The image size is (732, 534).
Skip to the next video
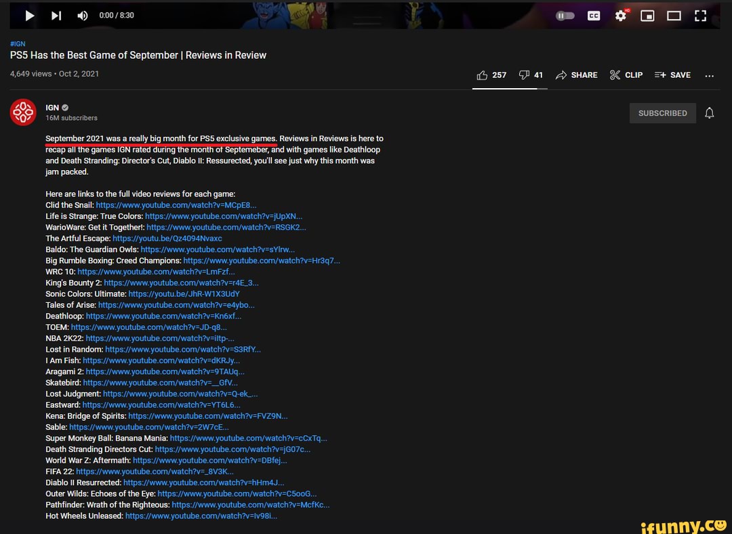point(56,16)
